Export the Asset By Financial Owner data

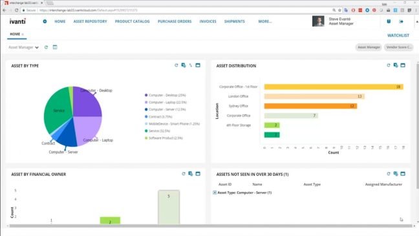tap(191, 174)
